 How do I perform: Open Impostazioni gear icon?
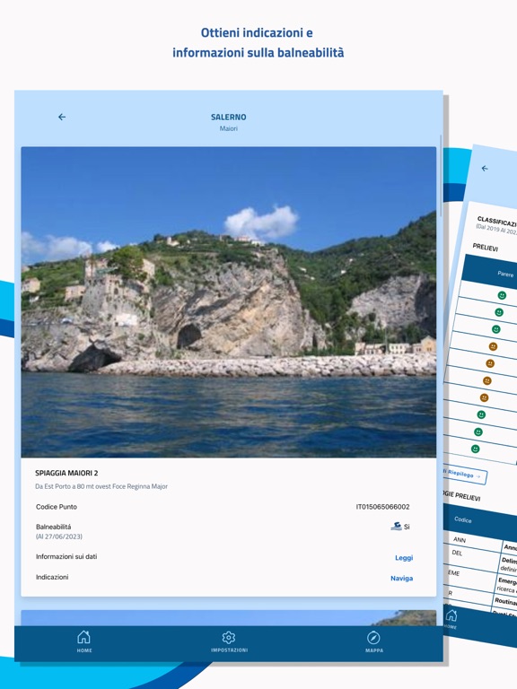point(229,638)
